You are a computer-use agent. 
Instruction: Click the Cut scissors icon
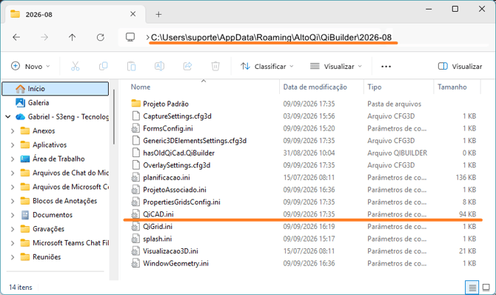point(75,66)
